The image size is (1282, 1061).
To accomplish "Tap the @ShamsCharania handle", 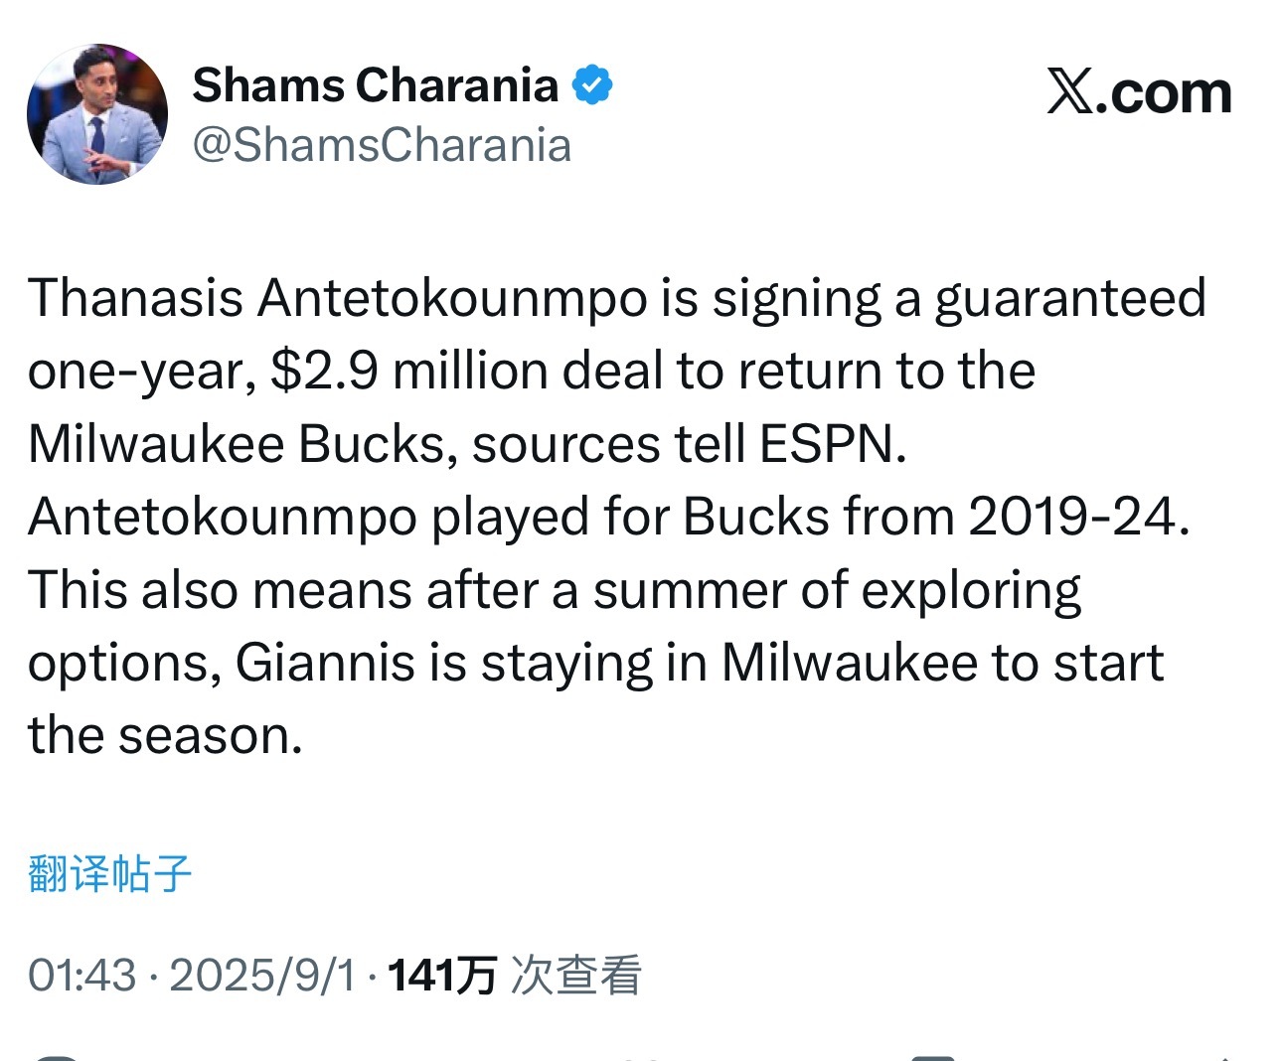I will coord(382,145).
